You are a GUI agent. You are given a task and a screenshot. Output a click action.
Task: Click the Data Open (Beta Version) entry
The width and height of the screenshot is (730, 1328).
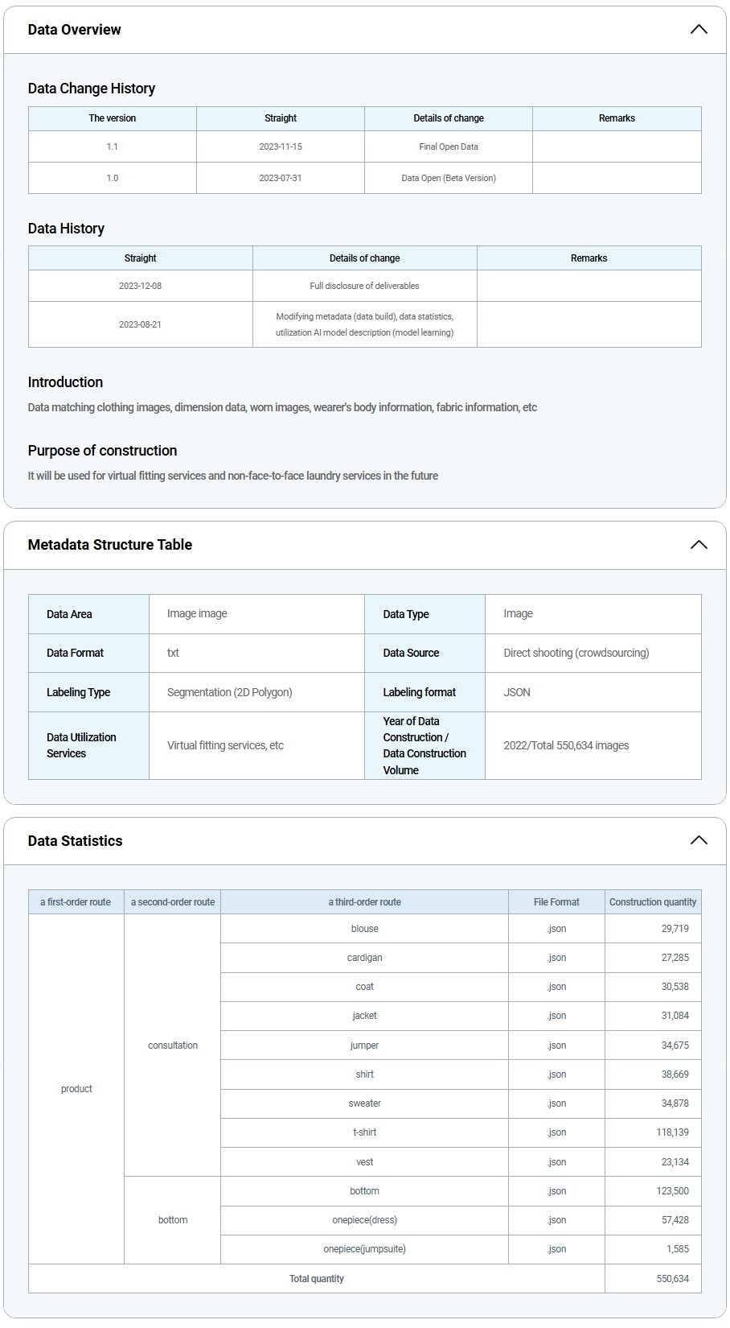point(448,178)
